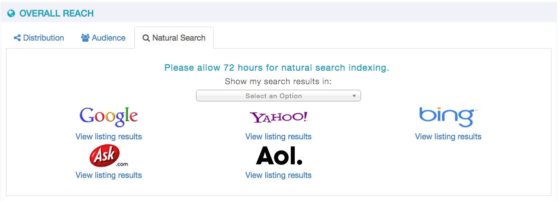
Task: Switch to the Audience tab
Action: [103, 38]
